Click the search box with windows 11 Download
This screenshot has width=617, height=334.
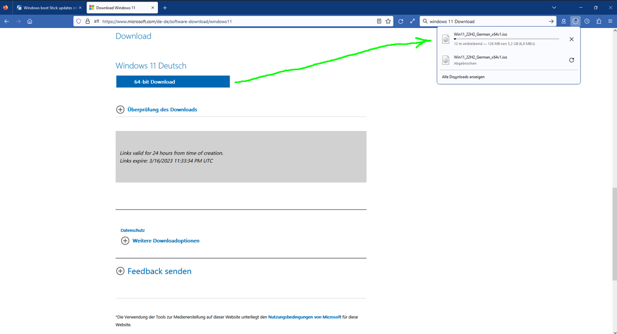487,21
